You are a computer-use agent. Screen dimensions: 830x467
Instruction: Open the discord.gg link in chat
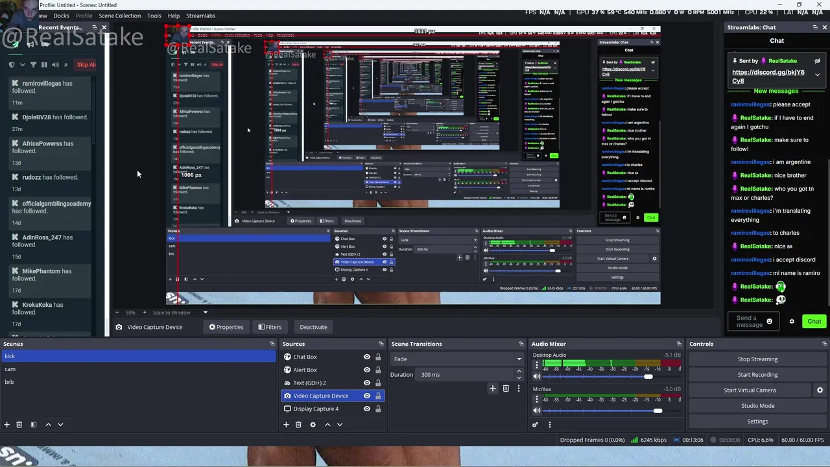768,77
